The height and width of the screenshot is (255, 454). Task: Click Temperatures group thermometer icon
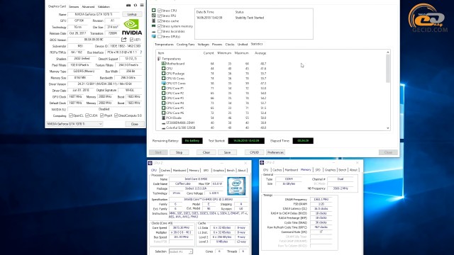159,59
